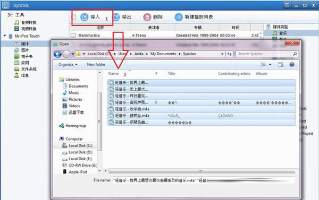Toggle the preview pane icon
319x200 pixels.
(281, 65)
